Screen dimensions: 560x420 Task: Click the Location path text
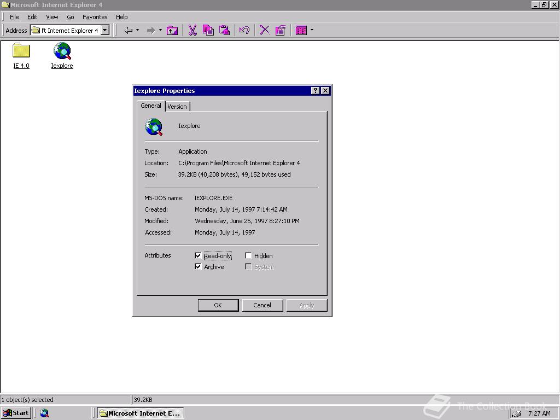click(239, 163)
